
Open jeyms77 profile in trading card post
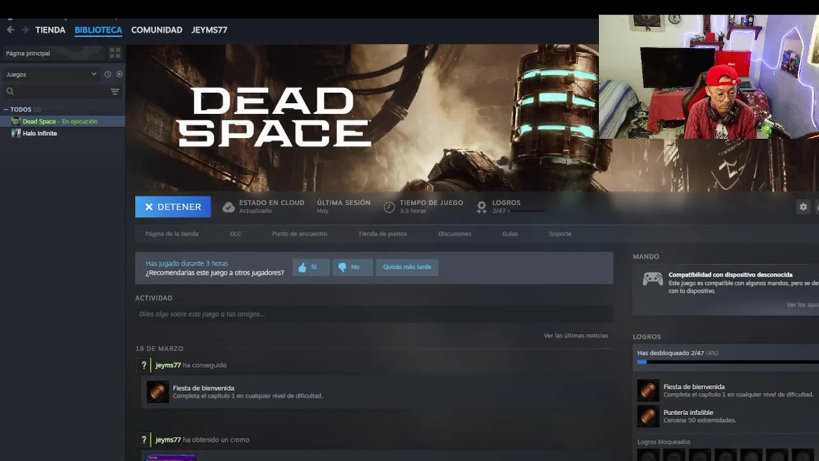click(168, 440)
